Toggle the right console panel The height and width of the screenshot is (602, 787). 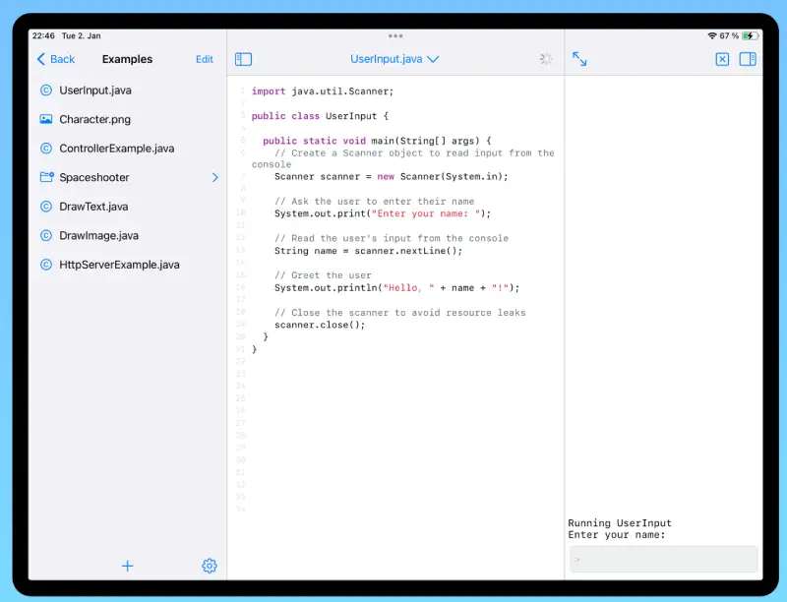(748, 59)
